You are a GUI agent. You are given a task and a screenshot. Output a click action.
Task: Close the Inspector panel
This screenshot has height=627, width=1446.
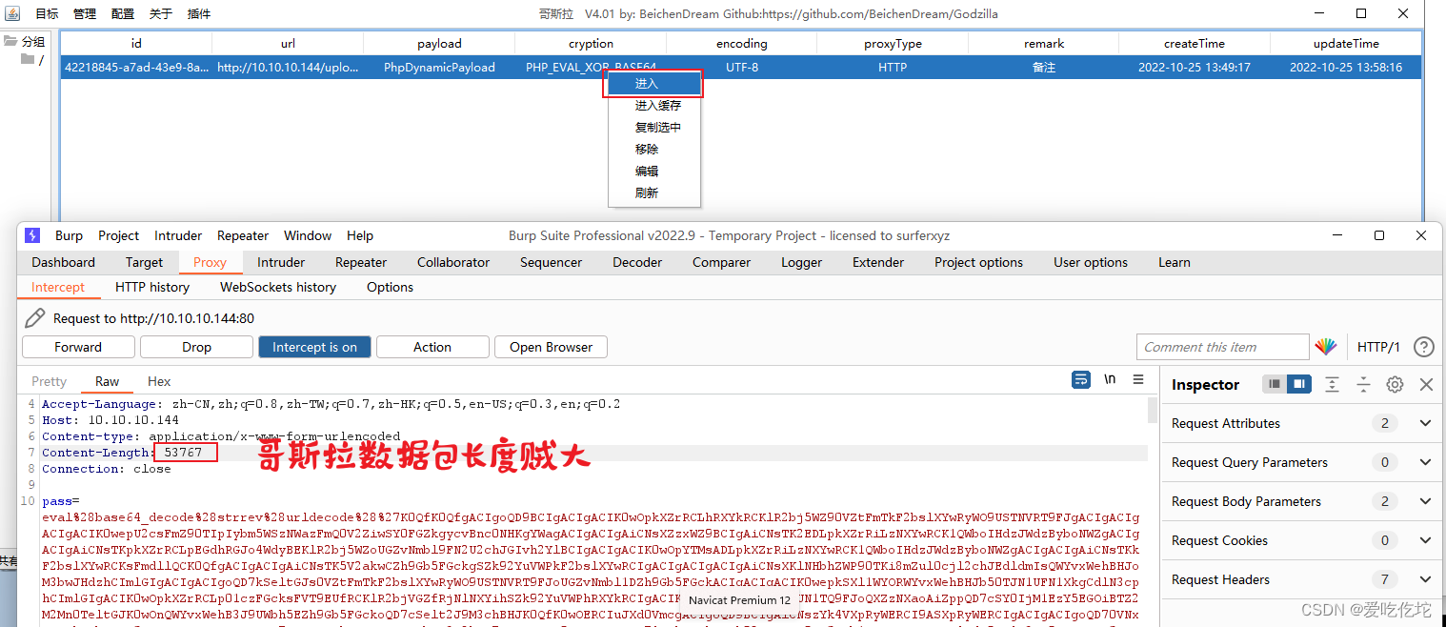1426,384
